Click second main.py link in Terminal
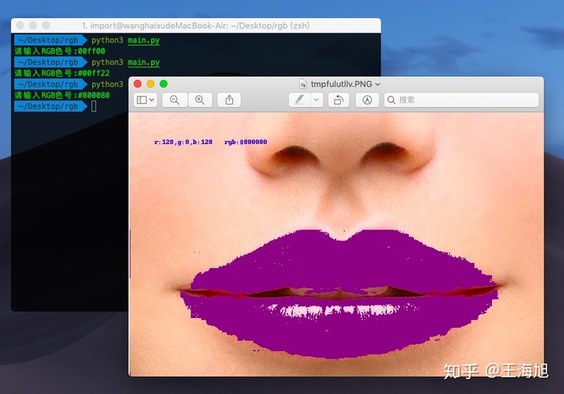The image size is (564, 394). point(143,62)
